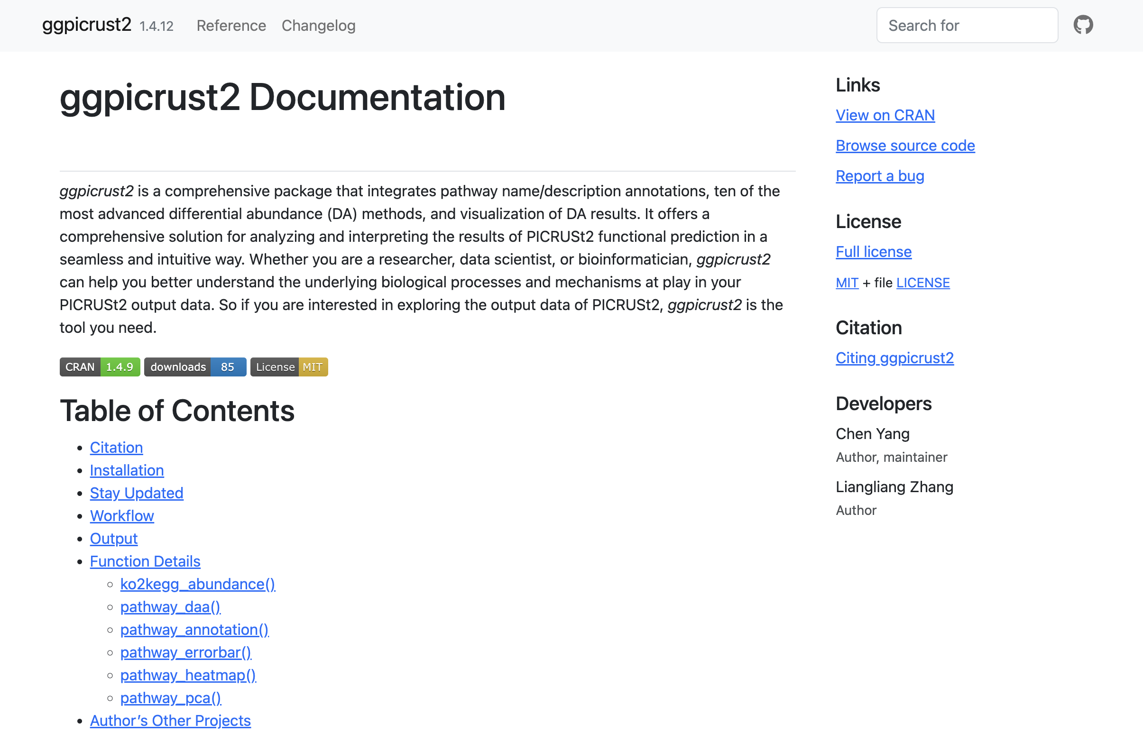Screen dimensions: 1143x733
Task: Open the GitHub repository icon
Action: coord(1083,25)
